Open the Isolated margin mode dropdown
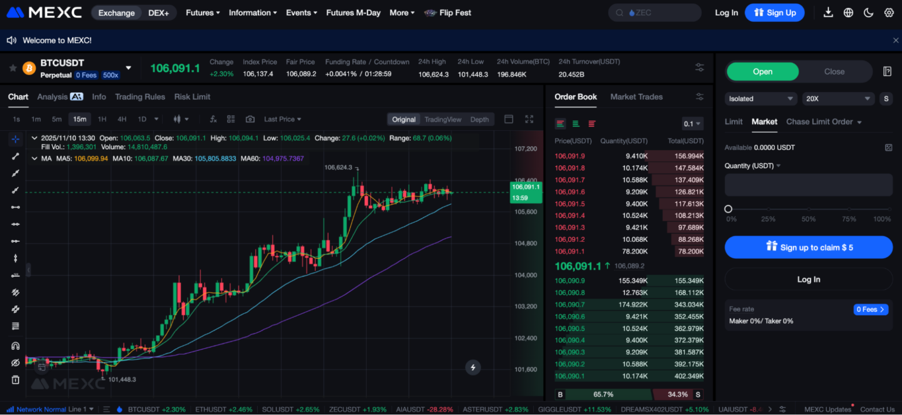The width and height of the screenshot is (902, 415). tap(761, 99)
